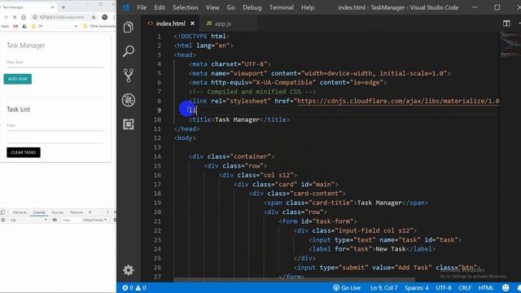Stop page loading in the browser
This screenshot has width=521, height=293.
[15, 17]
